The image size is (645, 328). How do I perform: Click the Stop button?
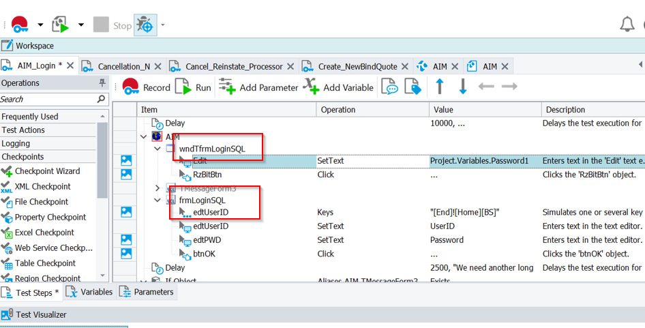(x=112, y=25)
